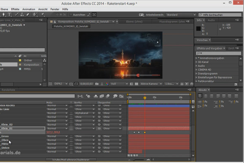Switch to the Audio tab in Info panel

pyautogui.click(x=211, y=20)
